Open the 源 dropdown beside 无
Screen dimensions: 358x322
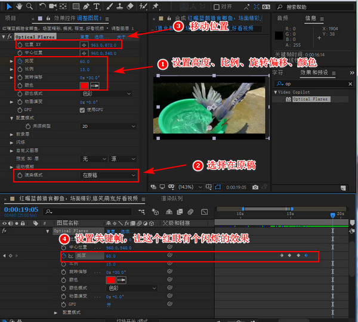(x=122, y=159)
